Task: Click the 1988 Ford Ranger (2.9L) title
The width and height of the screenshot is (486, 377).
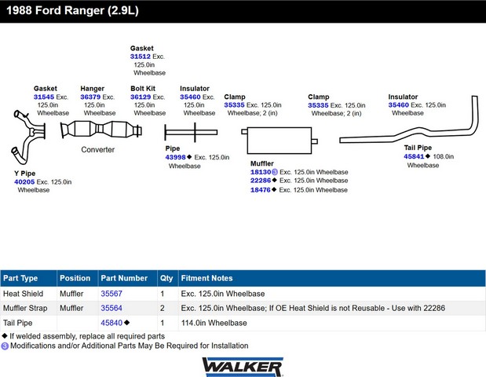Action: pos(72,10)
